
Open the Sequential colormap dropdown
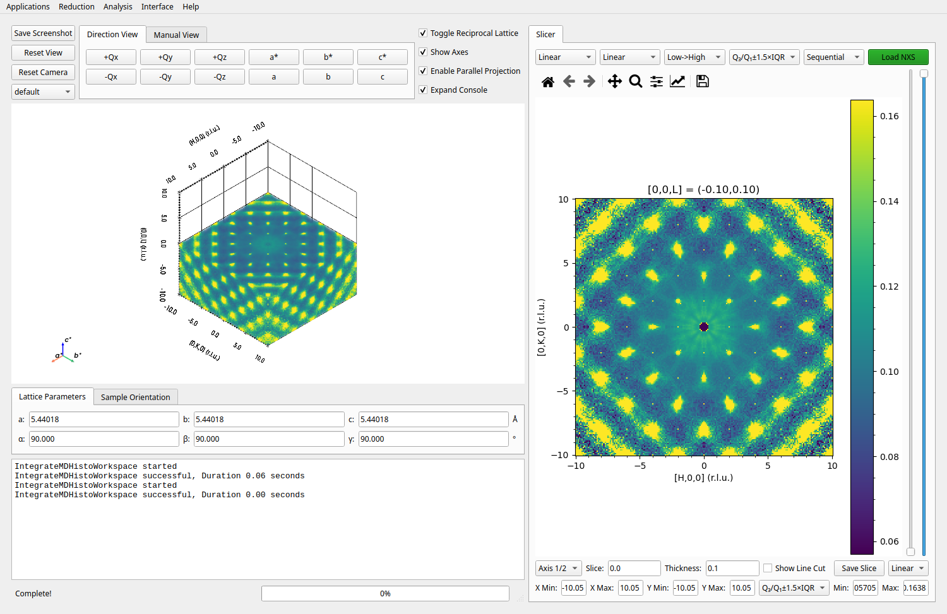click(x=833, y=57)
